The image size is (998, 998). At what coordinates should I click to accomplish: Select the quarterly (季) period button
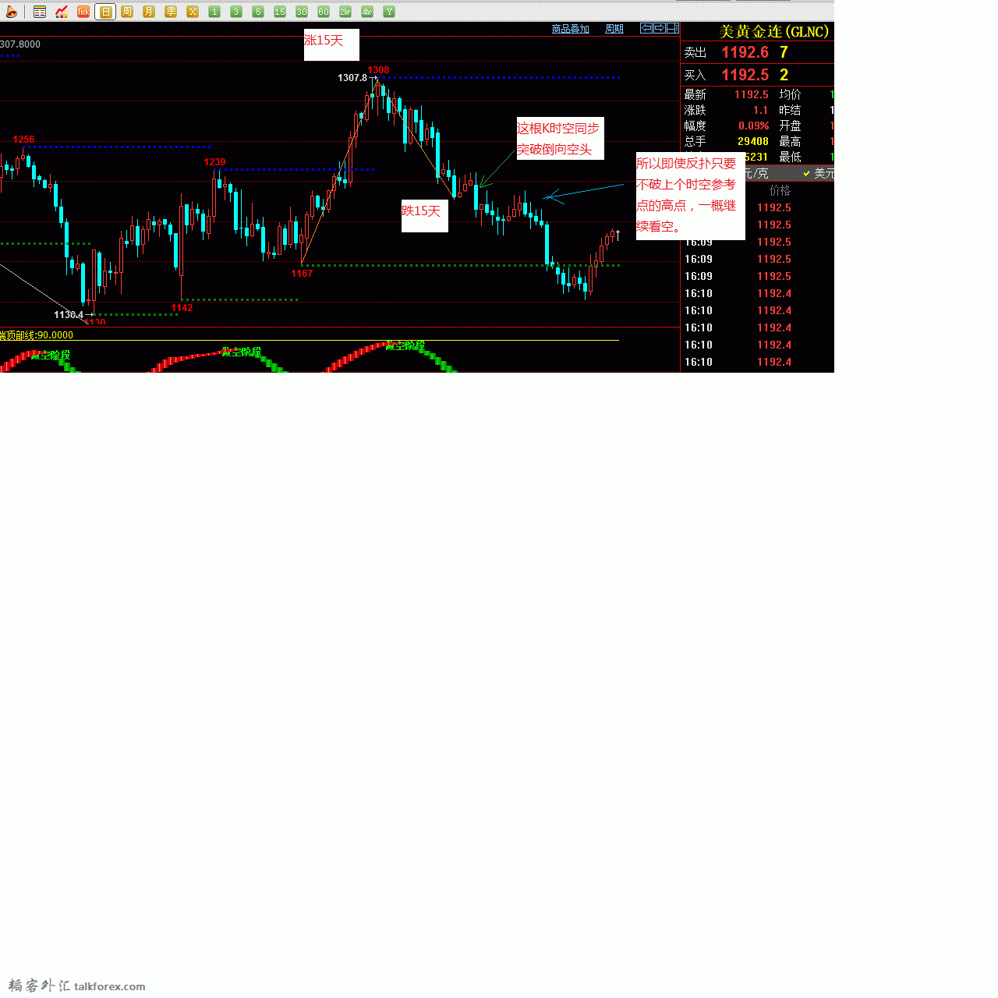point(171,12)
